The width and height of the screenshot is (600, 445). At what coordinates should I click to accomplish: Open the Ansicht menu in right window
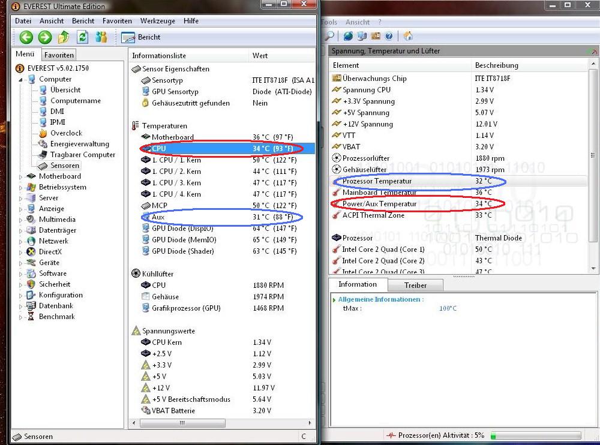click(358, 22)
